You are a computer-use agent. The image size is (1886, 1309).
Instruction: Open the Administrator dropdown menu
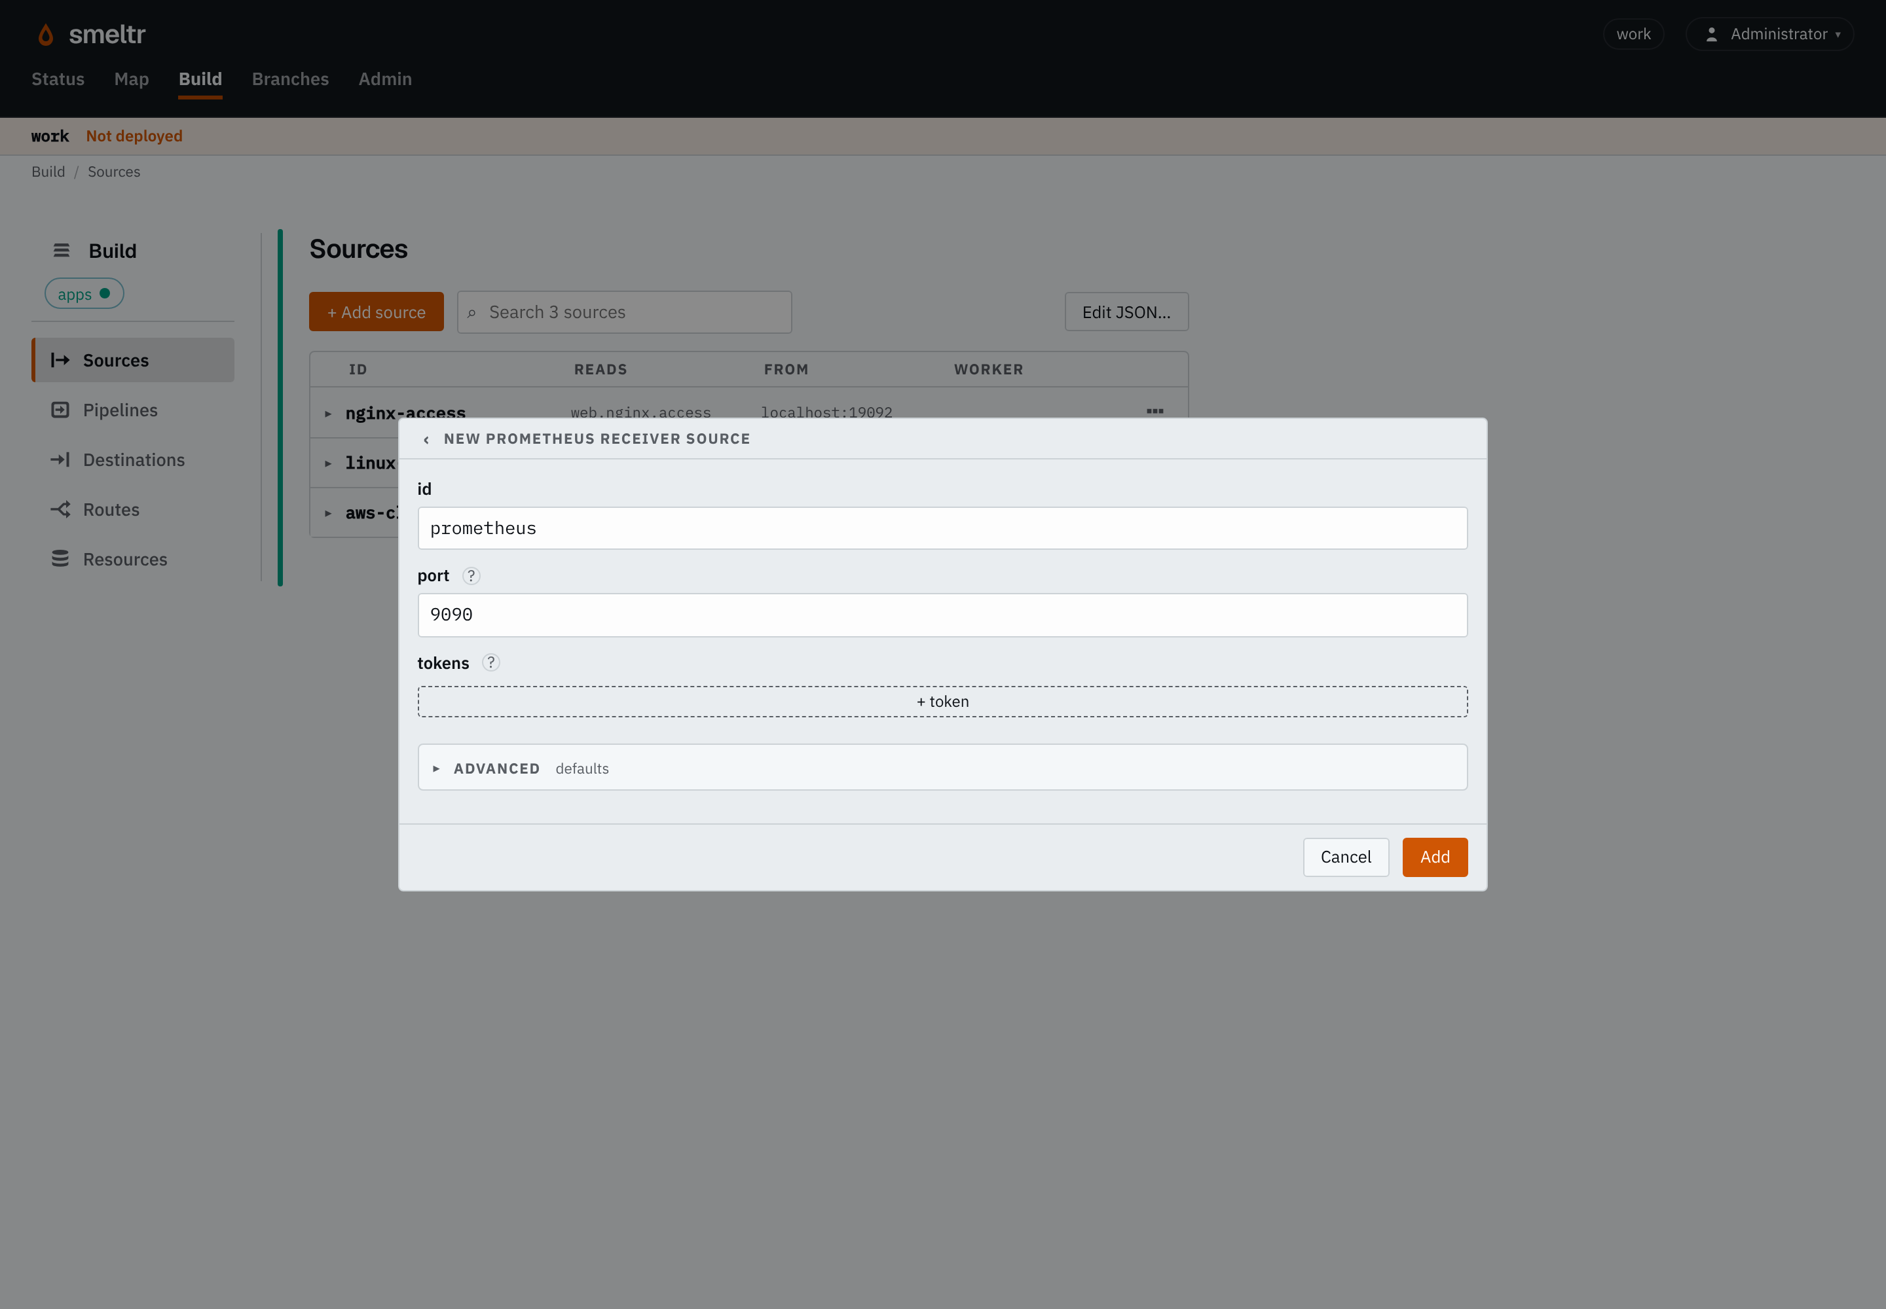coord(1769,35)
